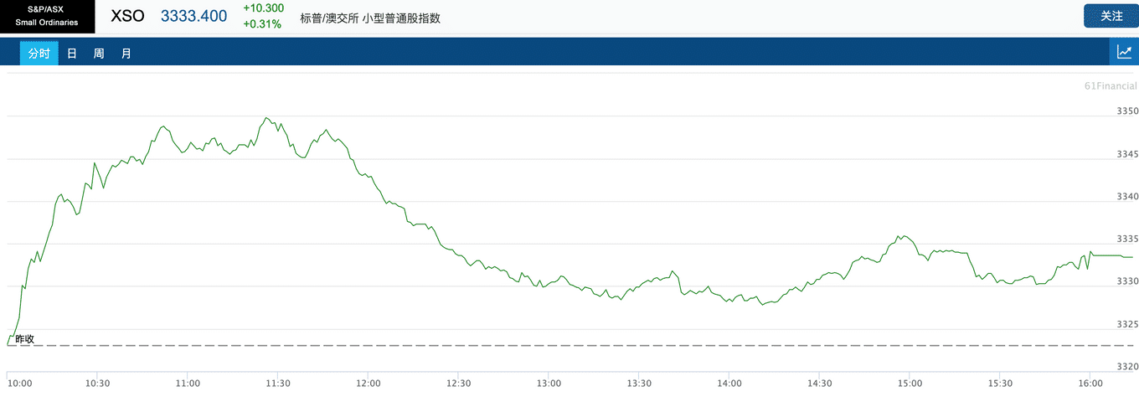Click the 10:30 time axis label
The width and height of the screenshot is (1139, 407).
98,383
